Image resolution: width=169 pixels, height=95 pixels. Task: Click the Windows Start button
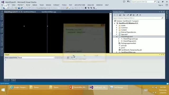coord(3,90)
